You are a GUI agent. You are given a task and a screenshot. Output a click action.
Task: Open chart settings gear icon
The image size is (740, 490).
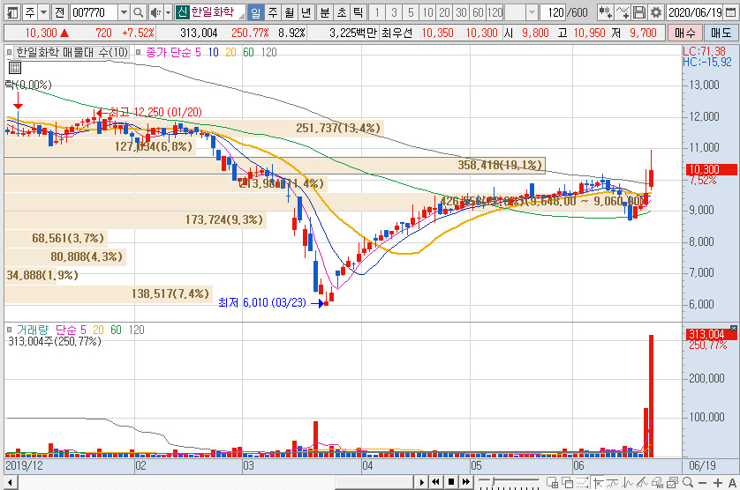coord(655,12)
